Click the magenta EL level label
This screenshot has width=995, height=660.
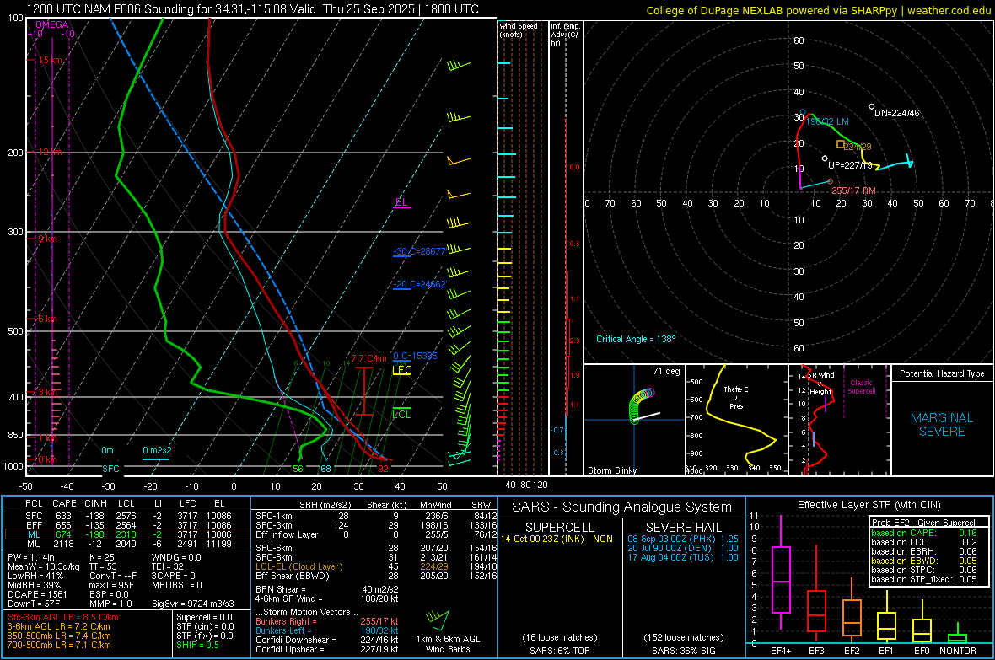click(x=401, y=201)
